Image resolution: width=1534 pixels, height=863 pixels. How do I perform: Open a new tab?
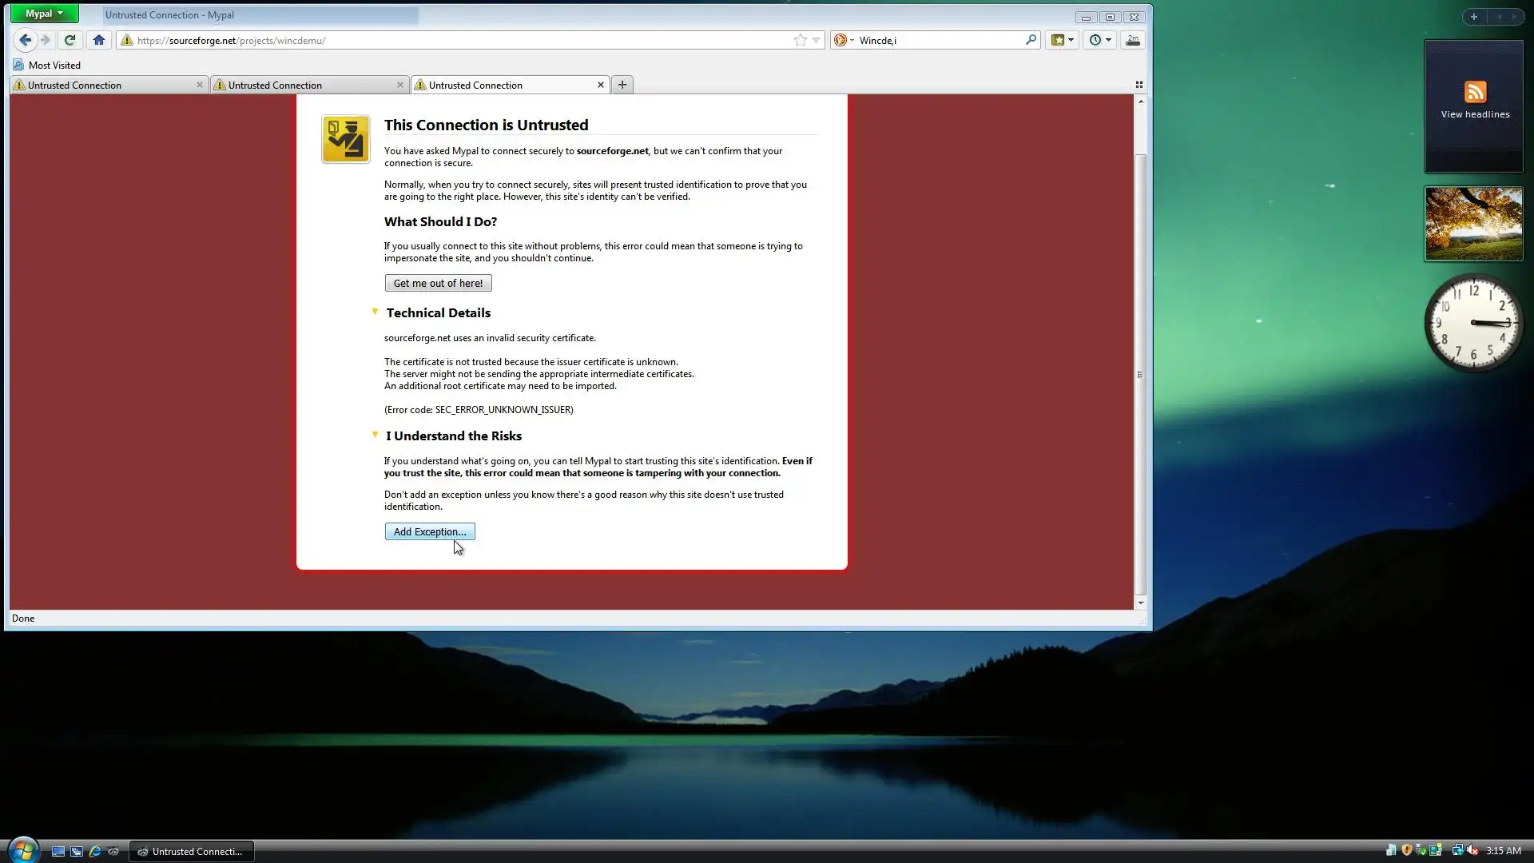click(622, 85)
